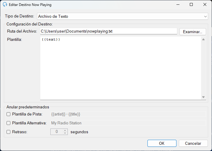Click the My Radio Station alternate template field

128,123
